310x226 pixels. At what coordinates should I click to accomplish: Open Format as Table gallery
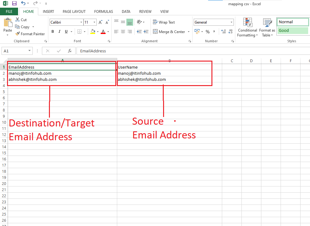(267, 27)
